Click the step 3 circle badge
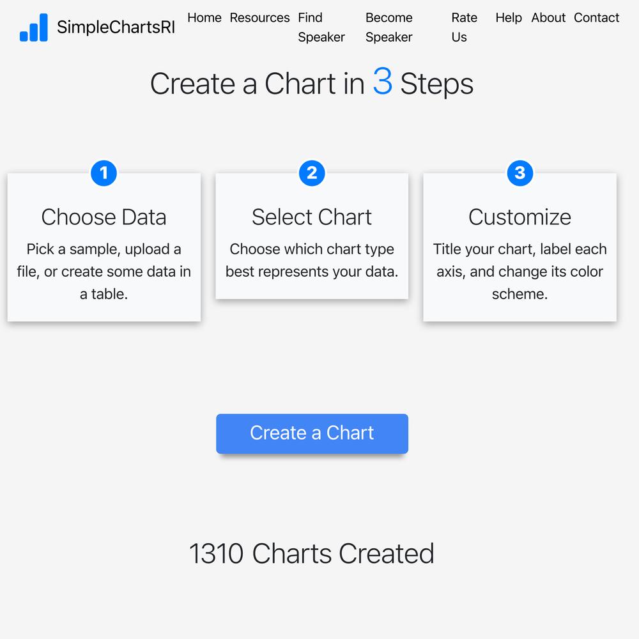The width and height of the screenshot is (639, 639). pos(520,173)
